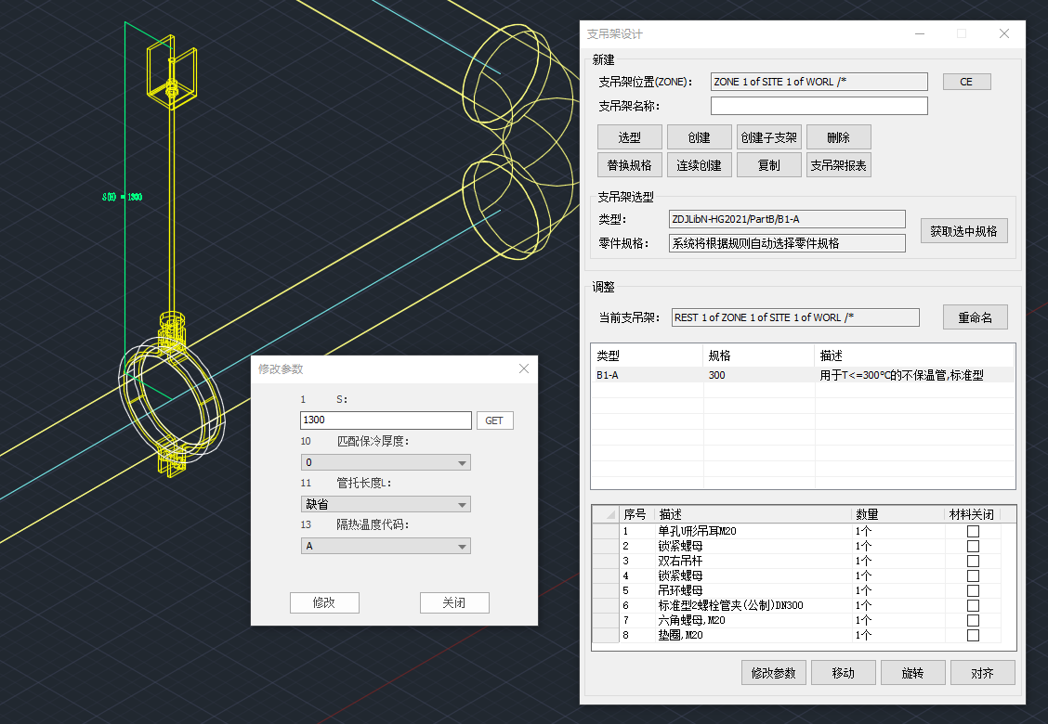Open the 匹配保冷厚度 dropdown
This screenshot has height=724, width=1048.
pyautogui.click(x=386, y=462)
